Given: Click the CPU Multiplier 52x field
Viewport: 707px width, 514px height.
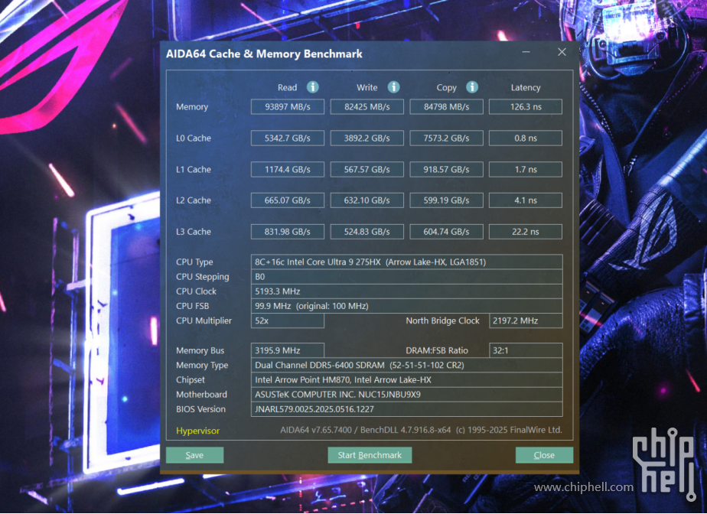Looking at the screenshot, I should (x=288, y=320).
